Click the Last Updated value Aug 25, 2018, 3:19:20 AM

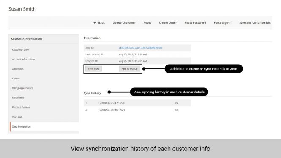tap(133, 54)
